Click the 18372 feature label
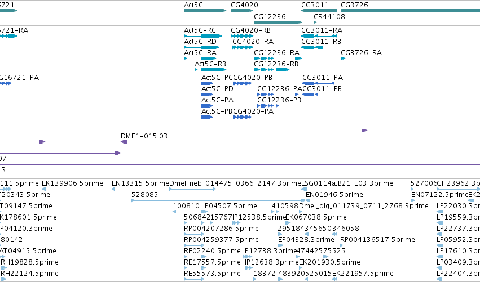 (265, 274)
